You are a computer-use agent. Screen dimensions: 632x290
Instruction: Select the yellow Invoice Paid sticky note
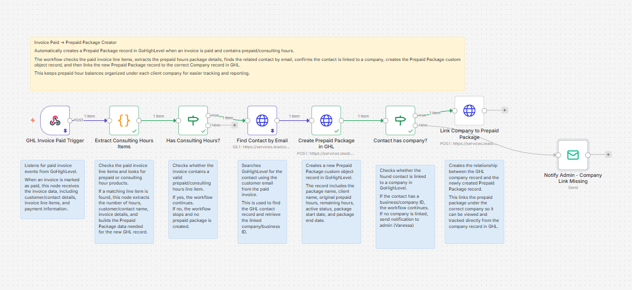pos(248,64)
